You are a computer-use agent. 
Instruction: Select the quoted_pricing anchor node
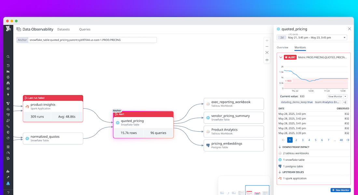(x=144, y=125)
